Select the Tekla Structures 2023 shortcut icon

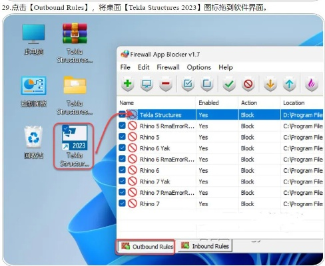[74, 146]
